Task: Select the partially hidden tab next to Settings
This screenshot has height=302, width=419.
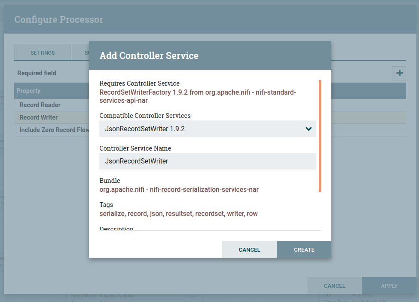Action: click(81, 52)
